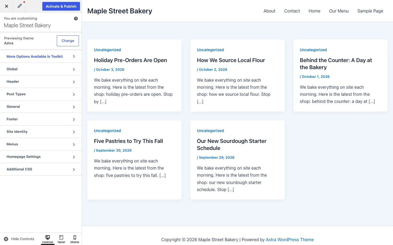
Task: Click the September 30, 2026 post date
Action: pos(114,150)
